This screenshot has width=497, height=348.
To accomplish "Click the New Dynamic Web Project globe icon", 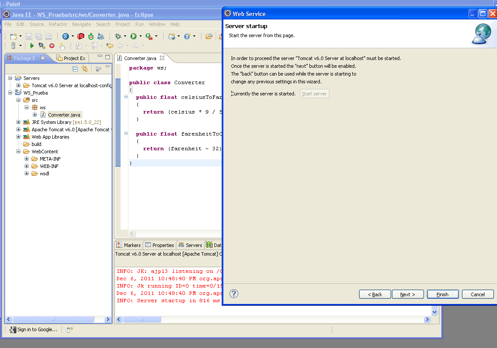I will pyautogui.click(x=172, y=36).
